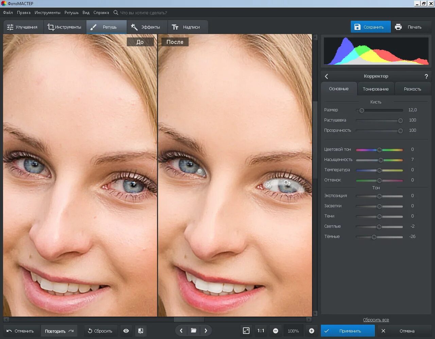Image resolution: width=435 pixels, height=339 pixels.
Task: Select corrector point on left eye
Action: 200,171
